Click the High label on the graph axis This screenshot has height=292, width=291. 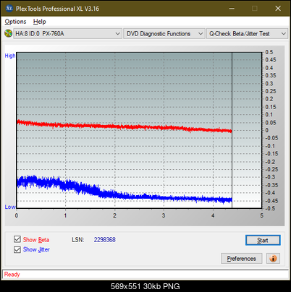click(x=10, y=56)
